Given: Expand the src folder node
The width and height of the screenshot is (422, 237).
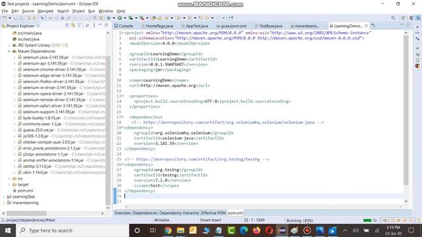Looking at the screenshot, I should (9, 178).
